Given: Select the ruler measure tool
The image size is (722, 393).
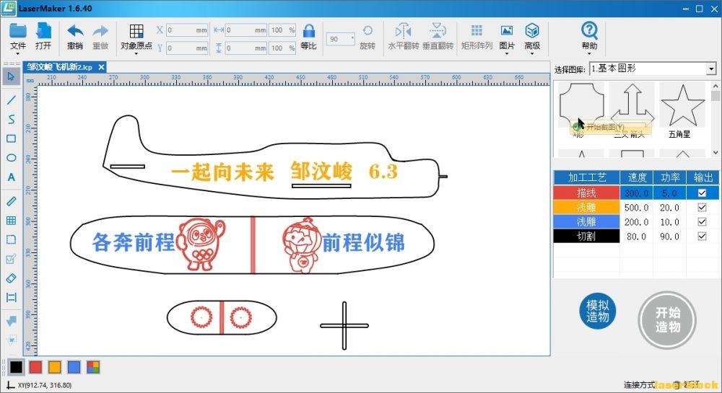Looking at the screenshot, I should (12, 201).
